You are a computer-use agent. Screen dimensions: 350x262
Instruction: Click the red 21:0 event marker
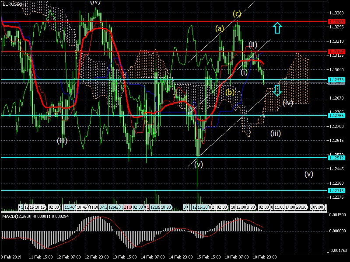(128, 207)
